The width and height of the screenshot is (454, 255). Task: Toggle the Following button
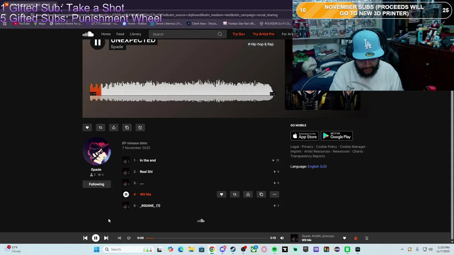pyautogui.click(x=96, y=184)
